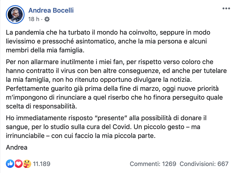This screenshot has width=234, height=173.
Task: Click the paragraph starting Ho immediatamente risposto
Action: point(106,127)
